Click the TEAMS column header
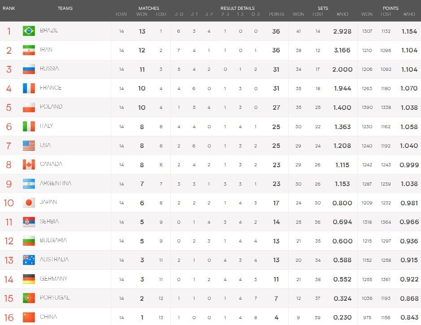The width and height of the screenshot is (421, 325). tap(65, 9)
